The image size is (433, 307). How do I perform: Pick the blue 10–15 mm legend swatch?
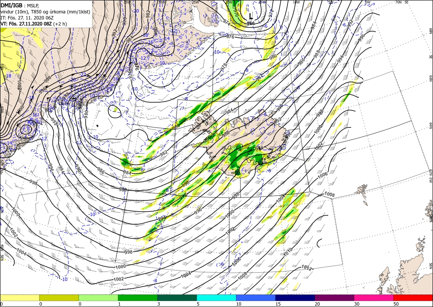click(256, 297)
